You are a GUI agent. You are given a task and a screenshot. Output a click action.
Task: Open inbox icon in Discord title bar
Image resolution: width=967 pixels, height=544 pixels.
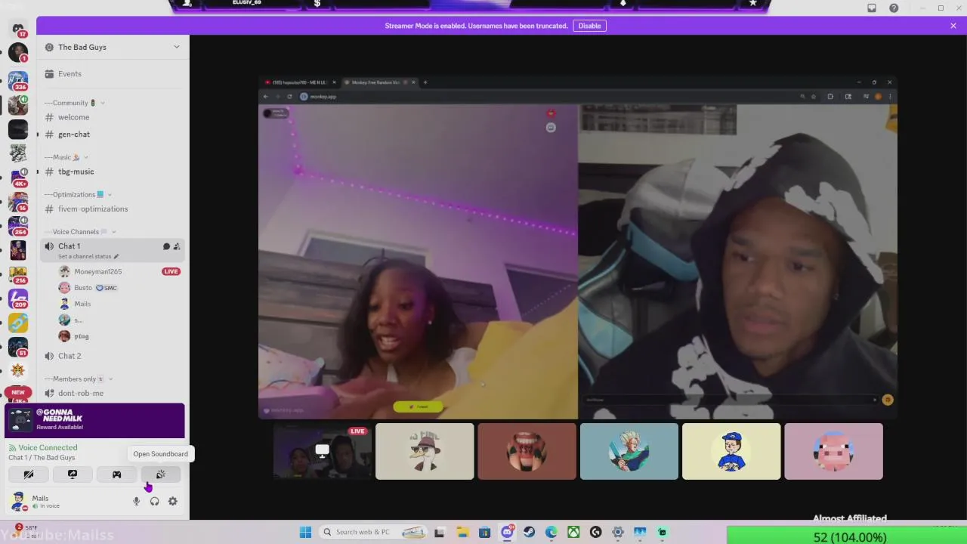pyautogui.click(x=872, y=8)
